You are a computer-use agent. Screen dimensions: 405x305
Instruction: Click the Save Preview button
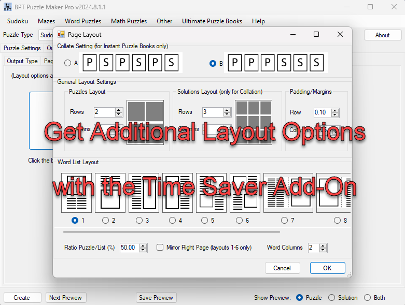click(x=156, y=298)
